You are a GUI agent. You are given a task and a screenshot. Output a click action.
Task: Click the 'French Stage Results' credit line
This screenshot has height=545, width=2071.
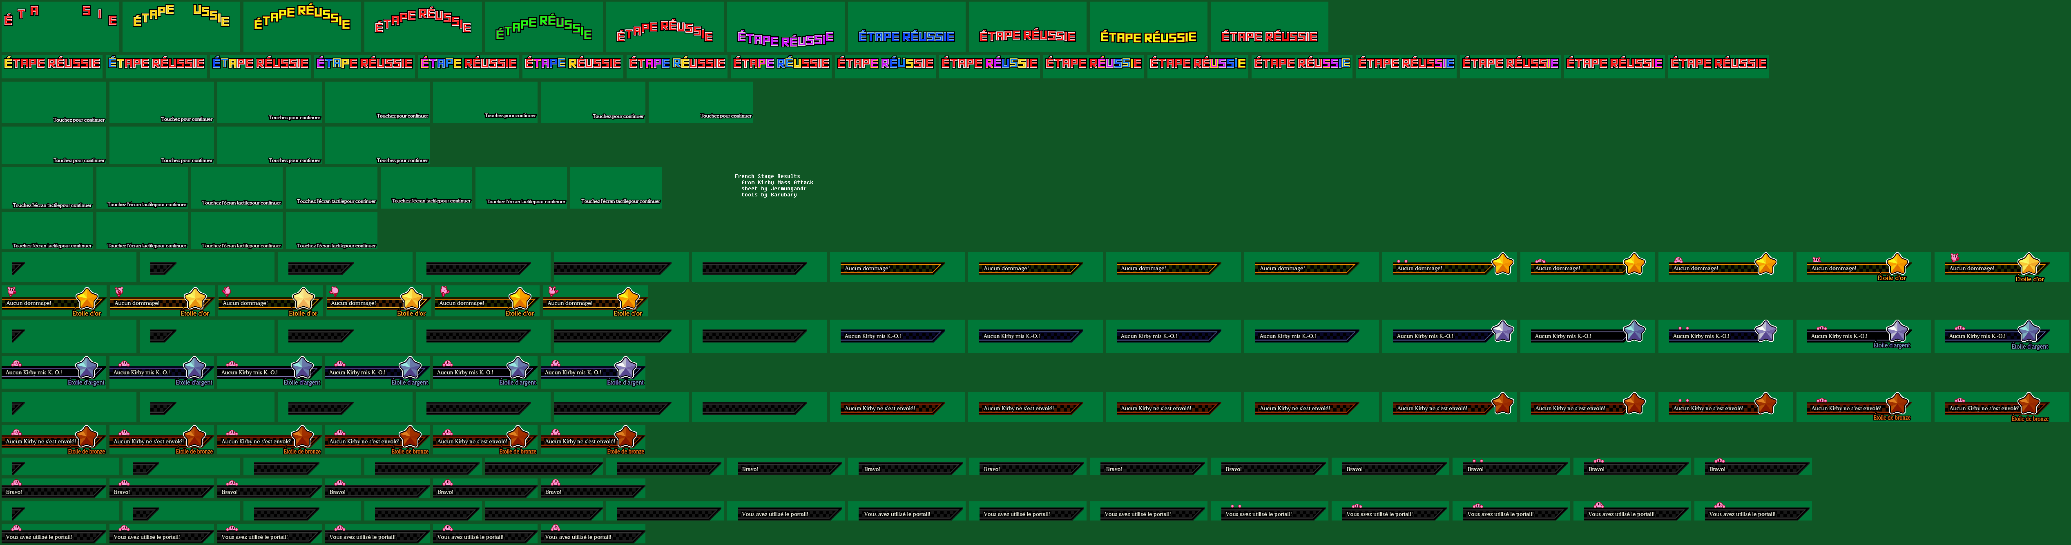(x=767, y=176)
